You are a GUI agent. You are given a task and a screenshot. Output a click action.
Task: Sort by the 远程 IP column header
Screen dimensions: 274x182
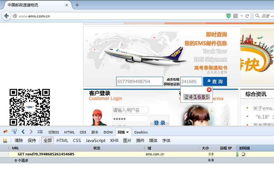(x=226, y=148)
